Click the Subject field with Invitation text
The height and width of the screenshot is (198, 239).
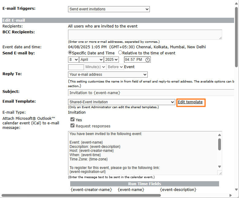pos(151,93)
